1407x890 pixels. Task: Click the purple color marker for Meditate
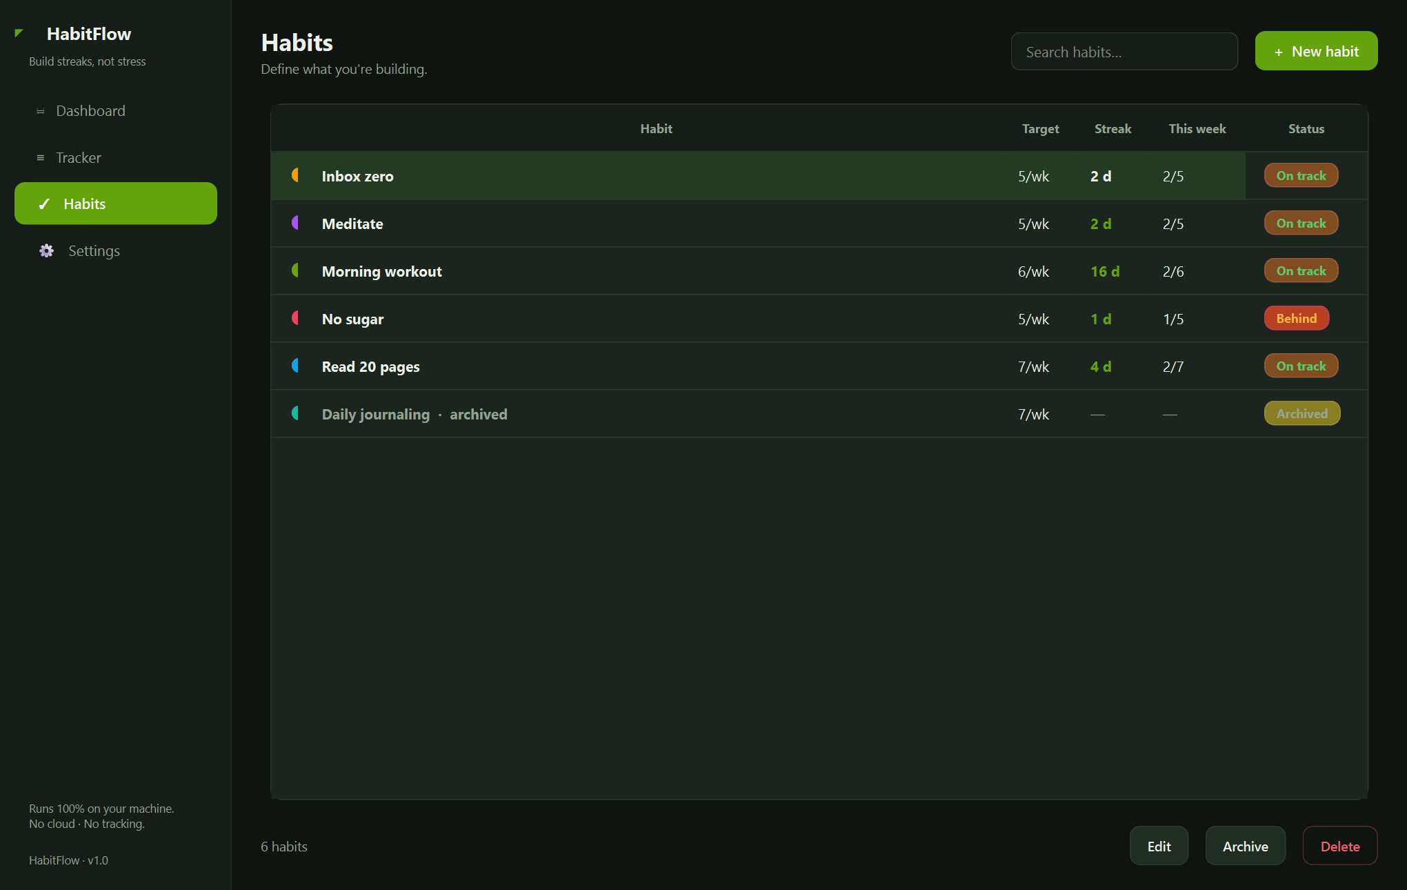(295, 223)
